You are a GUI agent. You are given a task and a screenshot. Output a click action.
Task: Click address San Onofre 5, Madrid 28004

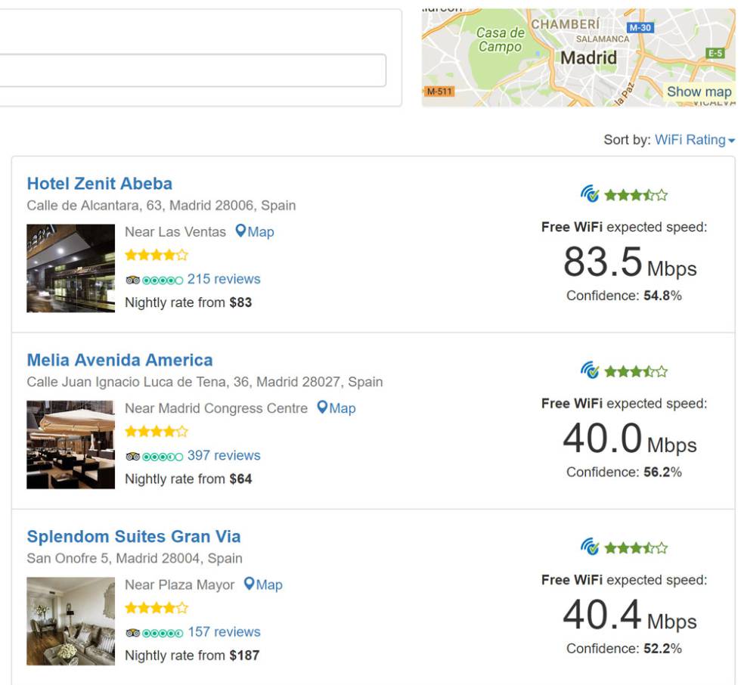[x=135, y=559]
